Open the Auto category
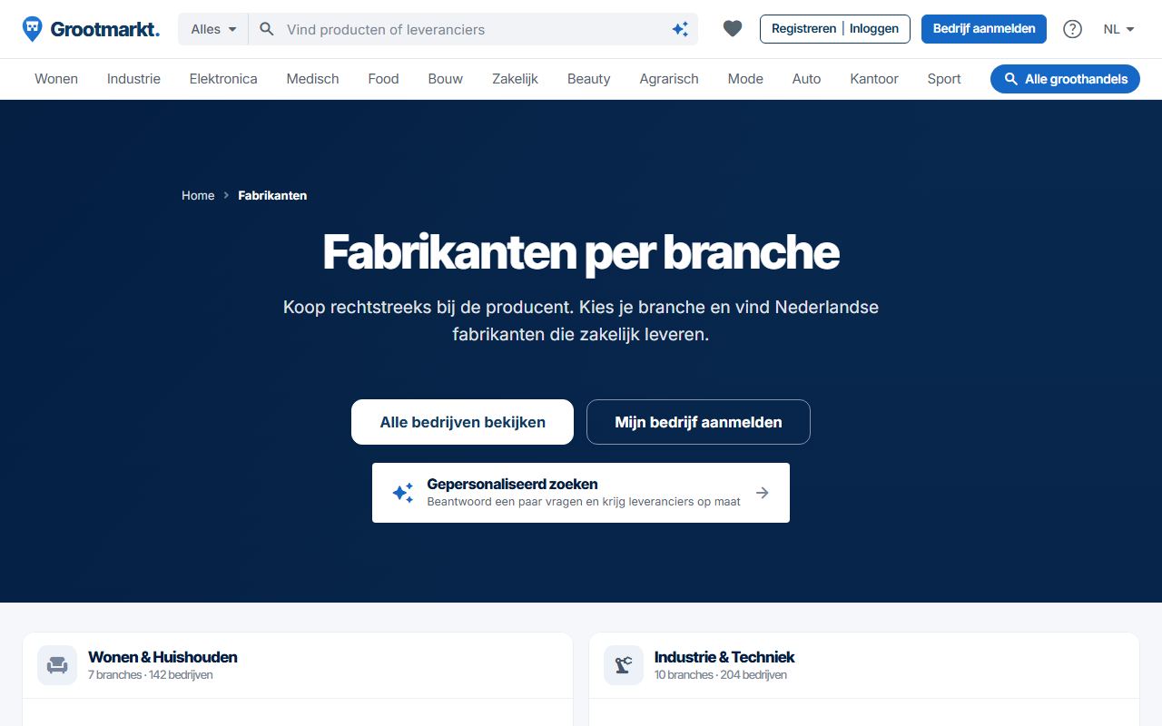Viewport: 1162px width, 726px height. pos(806,79)
